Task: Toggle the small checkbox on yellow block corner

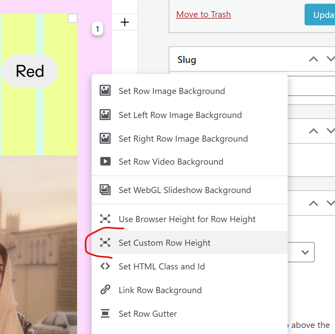Action: tap(73, 18)
